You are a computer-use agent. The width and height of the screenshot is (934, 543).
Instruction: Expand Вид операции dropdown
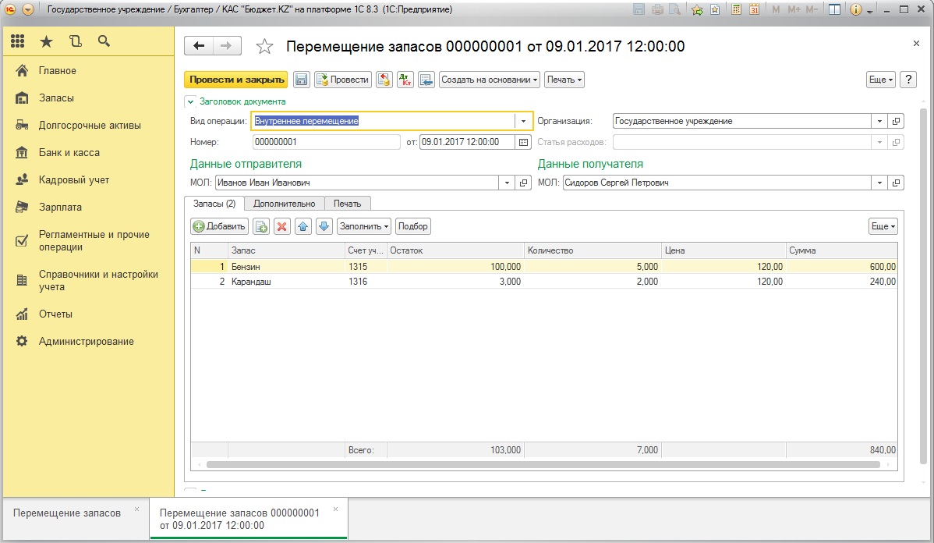523,121
